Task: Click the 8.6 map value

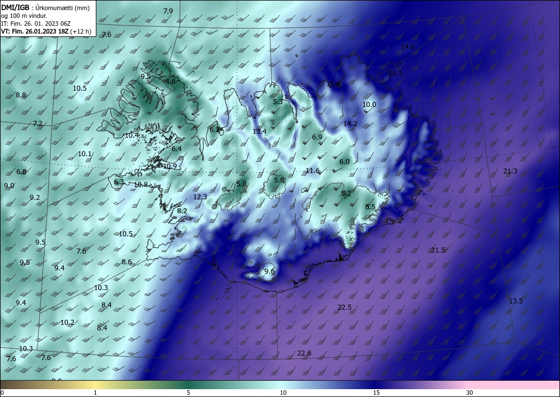Action: [127, 262]
